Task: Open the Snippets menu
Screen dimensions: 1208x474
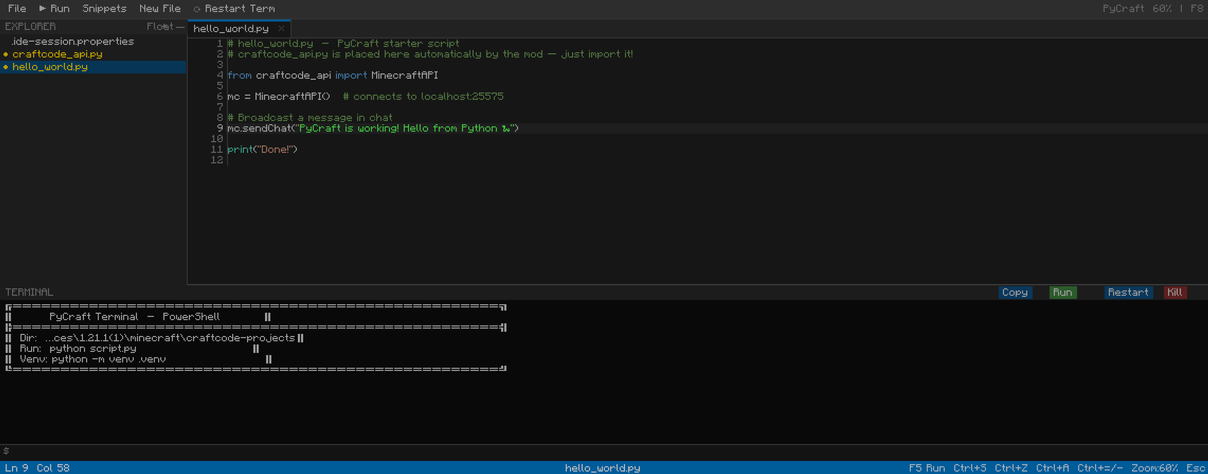Action: [x=104, y=8]
